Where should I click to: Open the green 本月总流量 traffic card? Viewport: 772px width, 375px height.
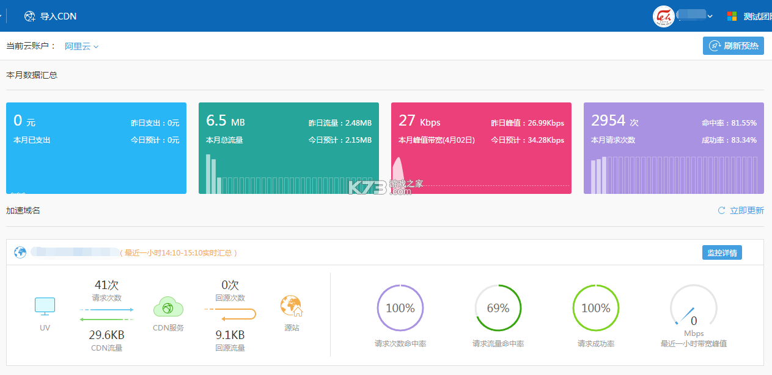[289, 148]
